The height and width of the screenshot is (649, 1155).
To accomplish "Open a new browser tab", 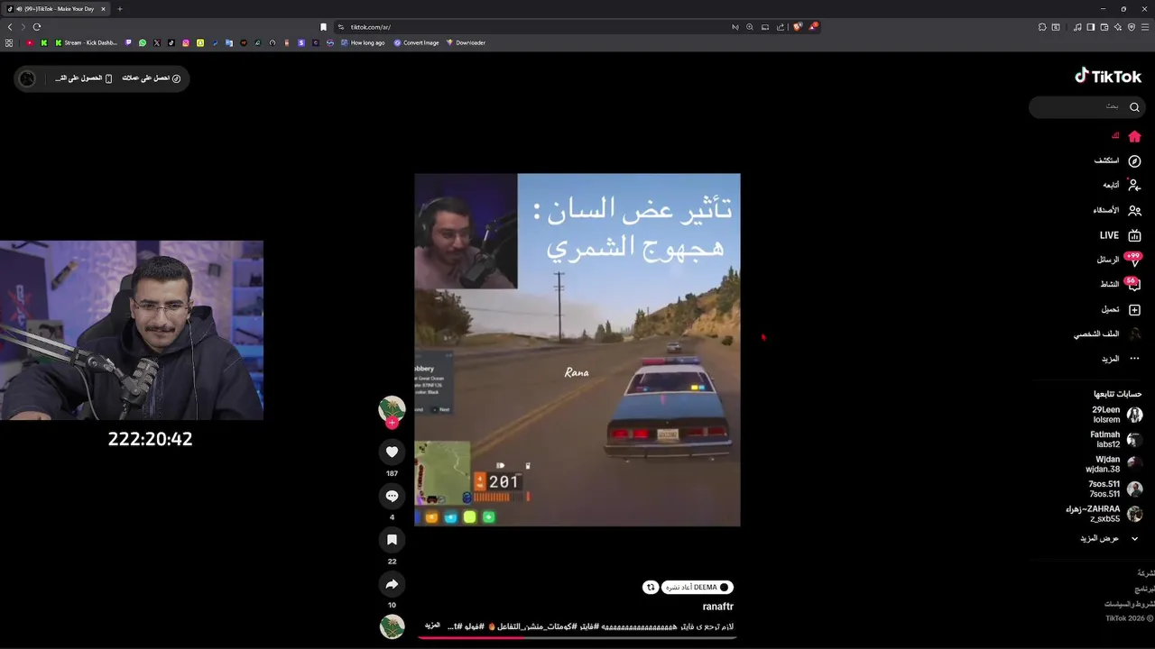I will (x=119, y=9).
